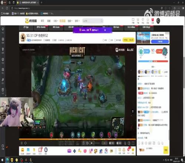Click the yellow send chat button

coord(166,150)
